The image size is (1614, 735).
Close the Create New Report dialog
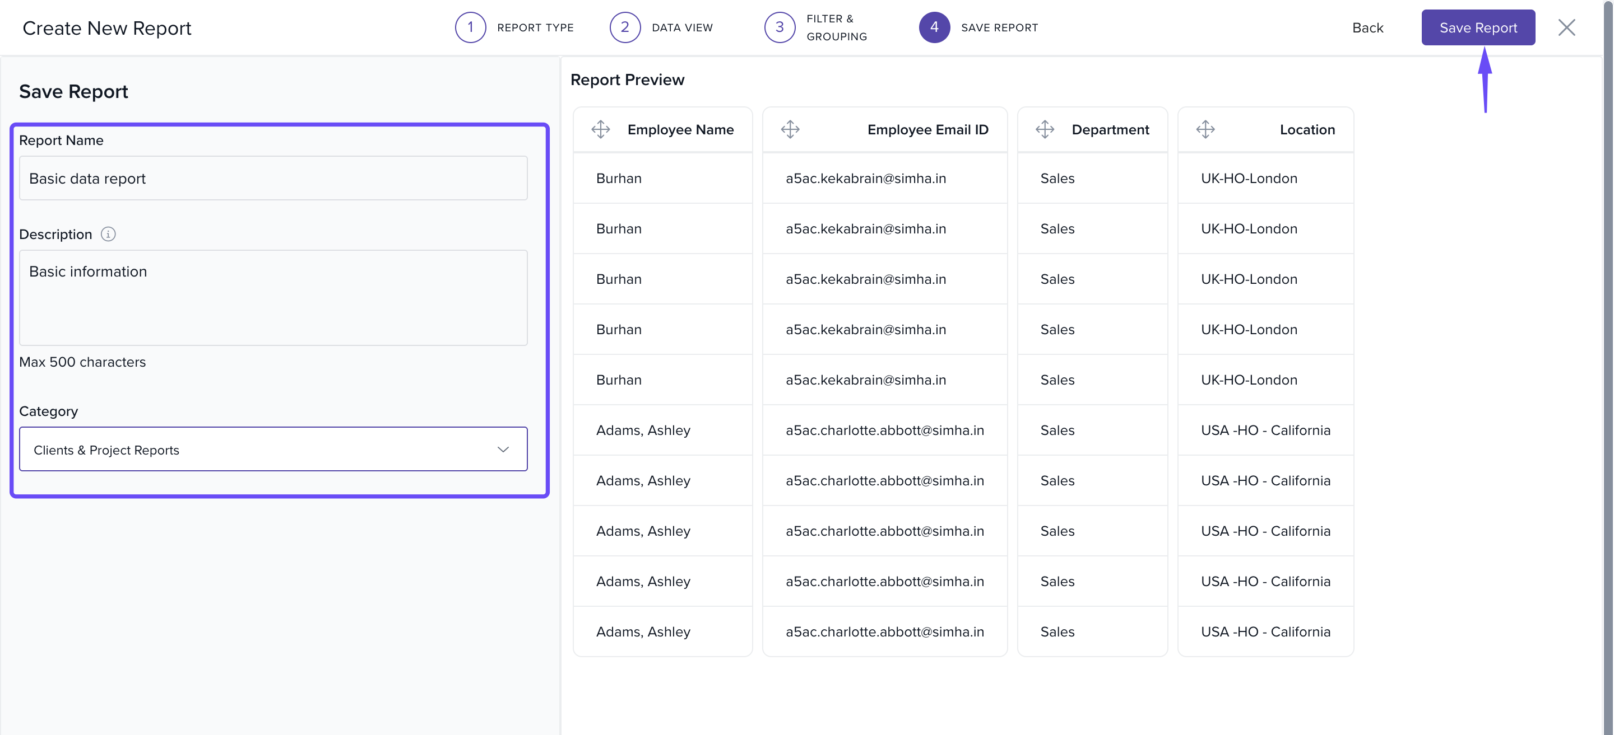[1566, 27]
